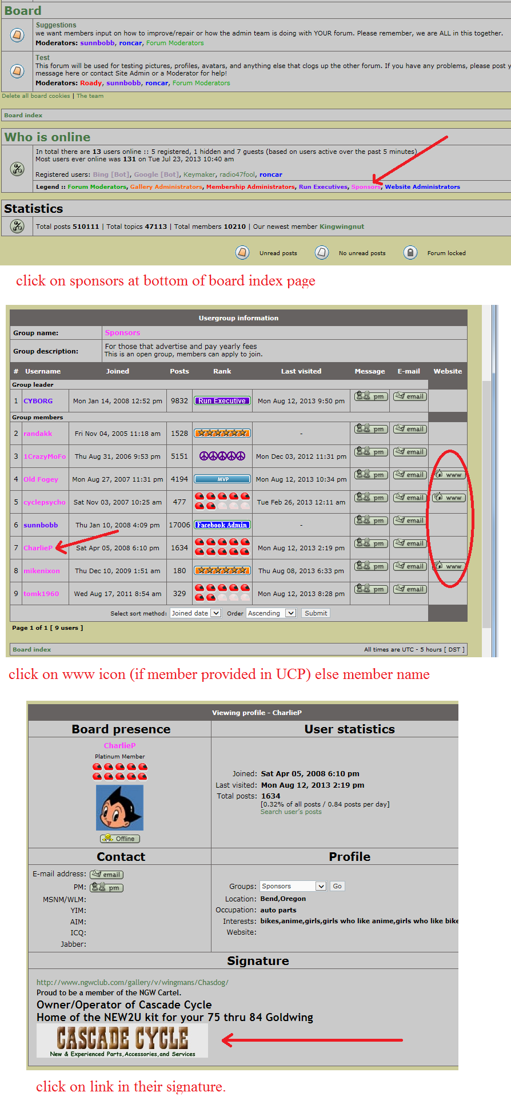Click sunnbobb's Facebook Admin rank badge
511x1104 pixels.
click(222, 525)
